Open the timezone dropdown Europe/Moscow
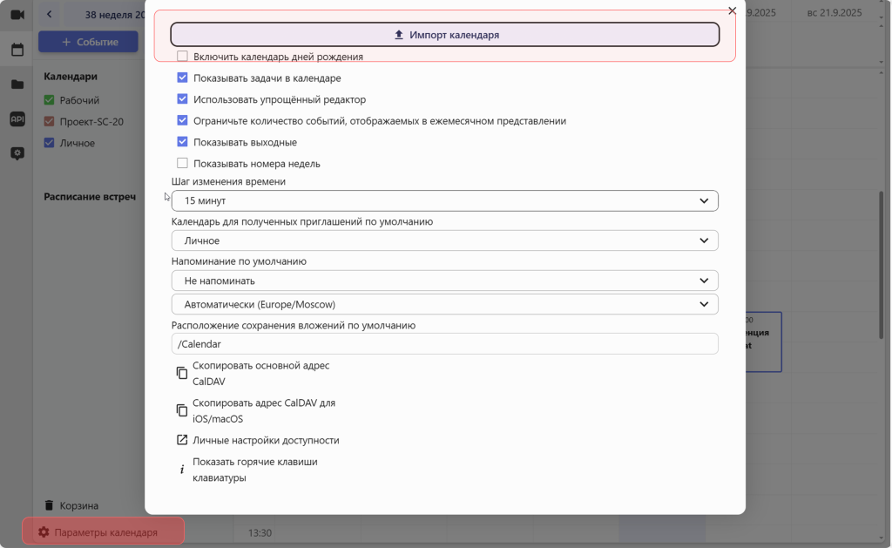892x548 pixels. pyautogui.click(x=444, y=304)
